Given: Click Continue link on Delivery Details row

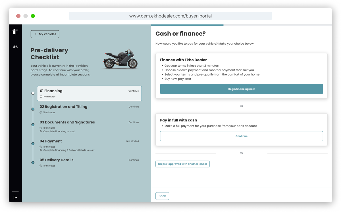Looking at the screenshot, I should pos(134,160).
